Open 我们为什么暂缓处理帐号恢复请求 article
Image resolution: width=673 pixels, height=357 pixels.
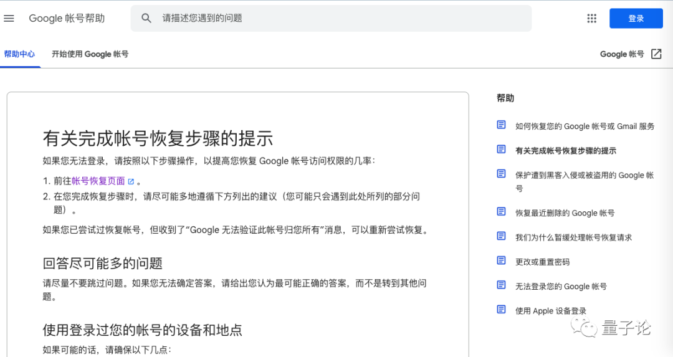(573, 237)
